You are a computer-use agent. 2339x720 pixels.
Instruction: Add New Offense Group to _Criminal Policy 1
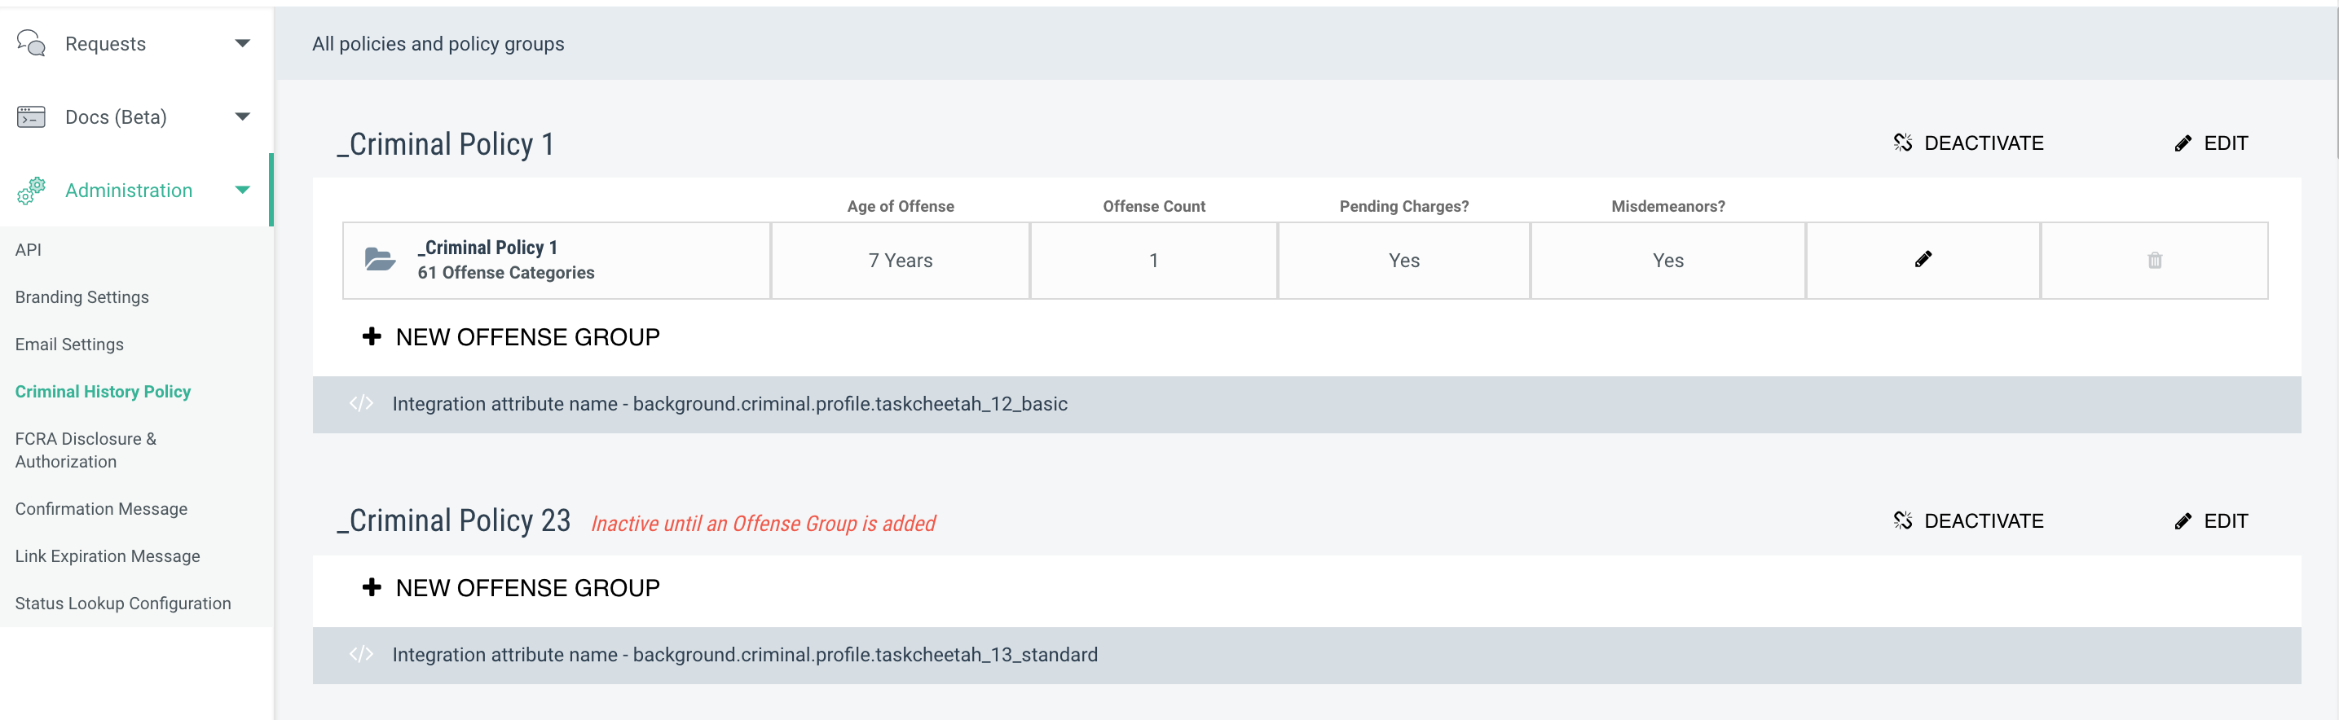[510, 337]
